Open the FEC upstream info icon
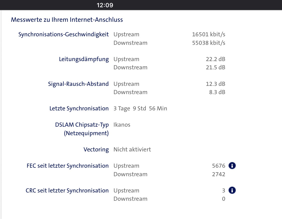This screenshot has width=282, height=219. point(232,166)
